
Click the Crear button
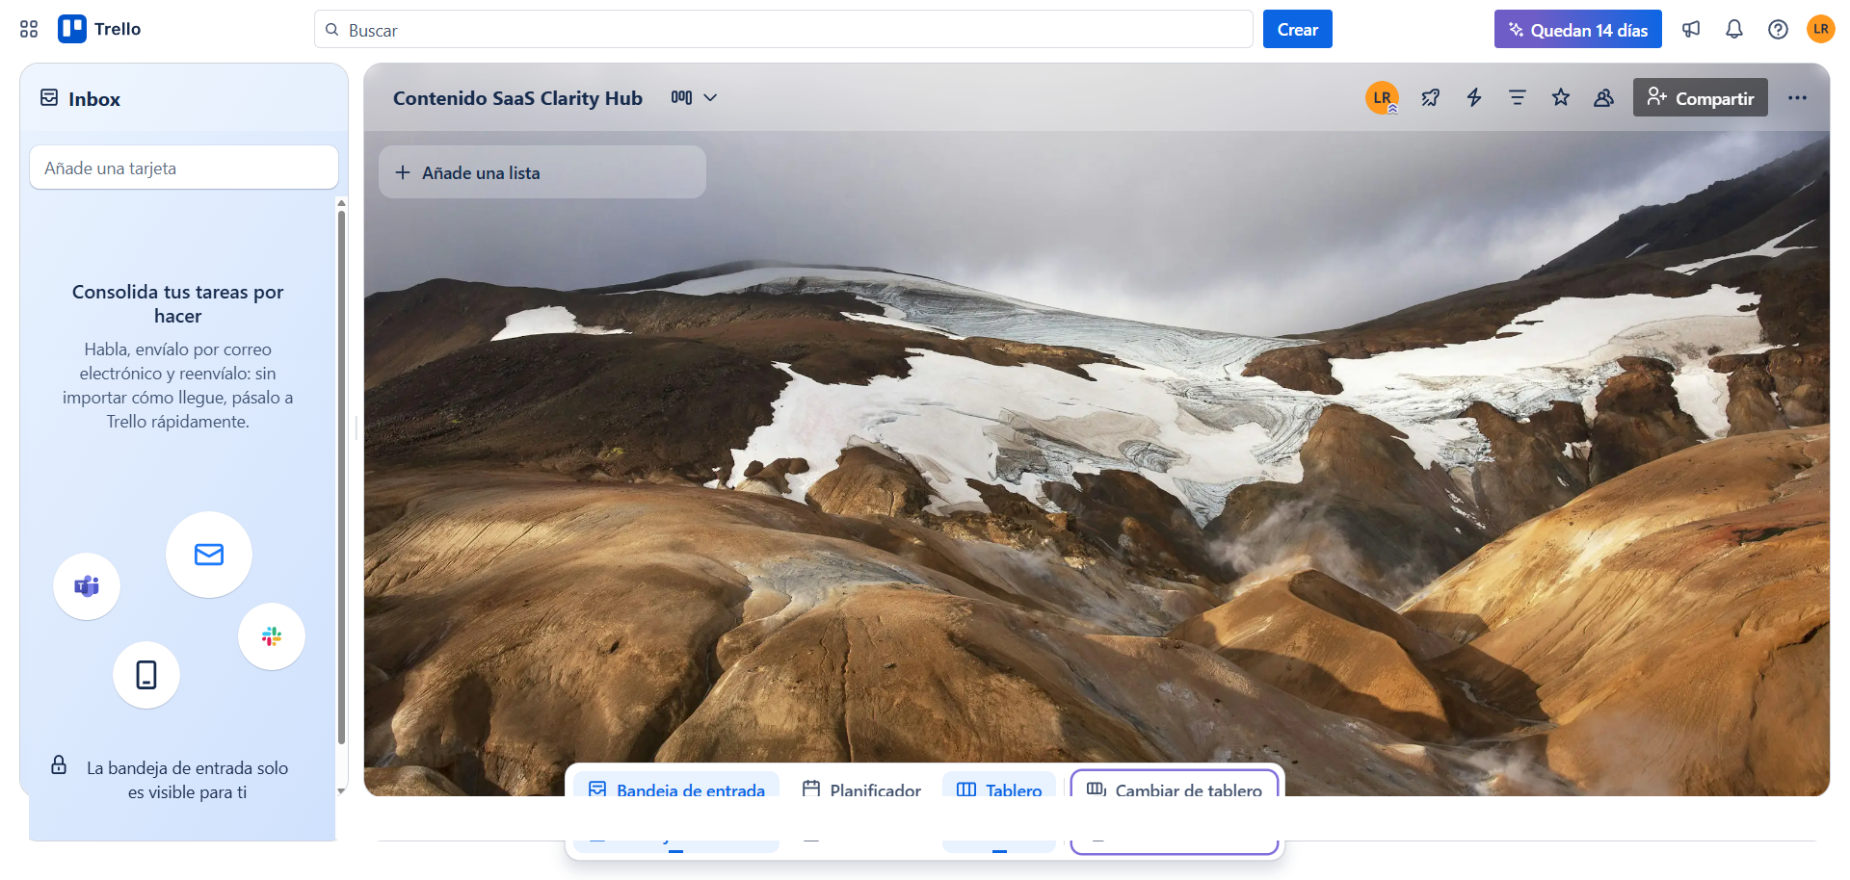point(1297,30)
